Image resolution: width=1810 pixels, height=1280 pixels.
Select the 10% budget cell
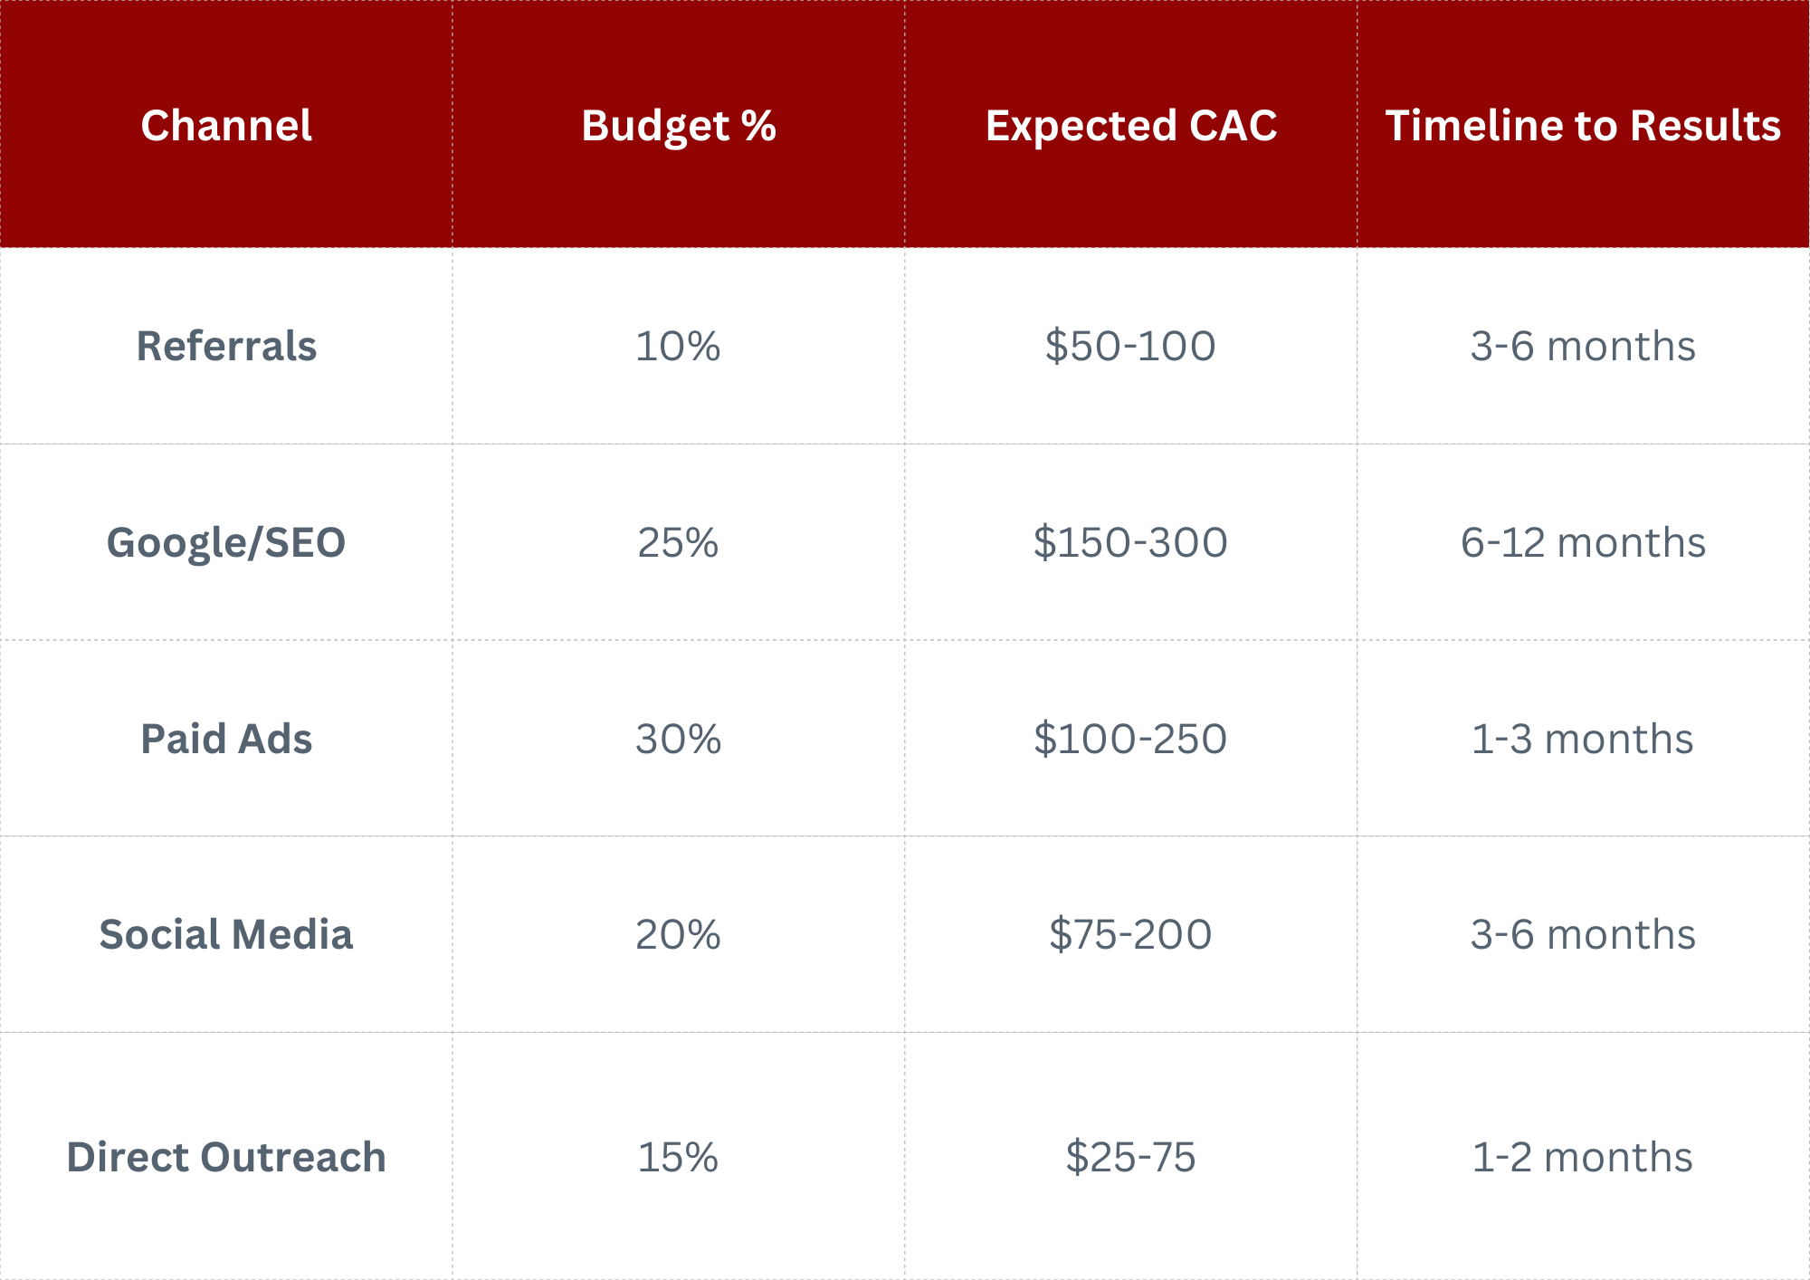[x=678, y=346]
